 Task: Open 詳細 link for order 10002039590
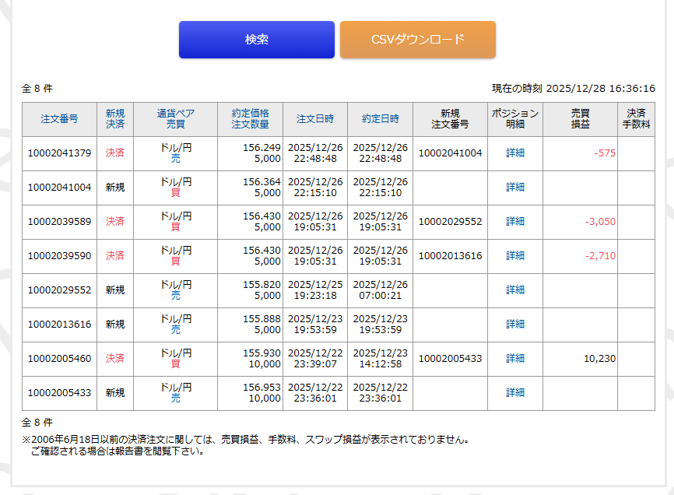(x=515, y=256)
